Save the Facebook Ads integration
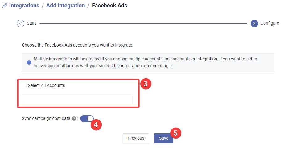 [163, 138]
